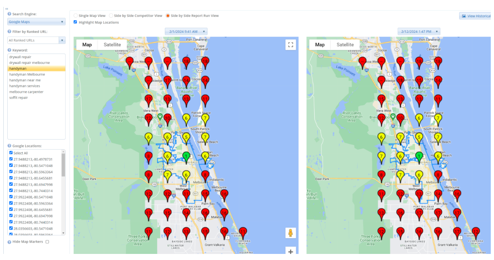Toggle the Select All locations checkbox
494x260 pixels.
point(11,153)
